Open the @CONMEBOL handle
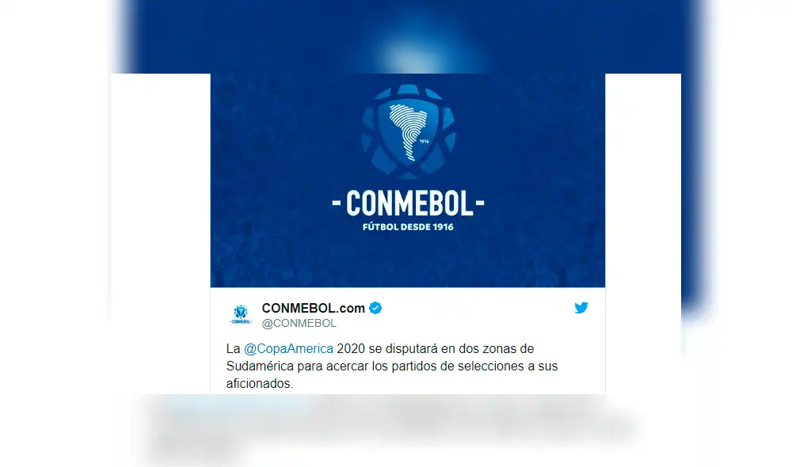The height and width of the screenshot is (467, 792). (299, 323)
